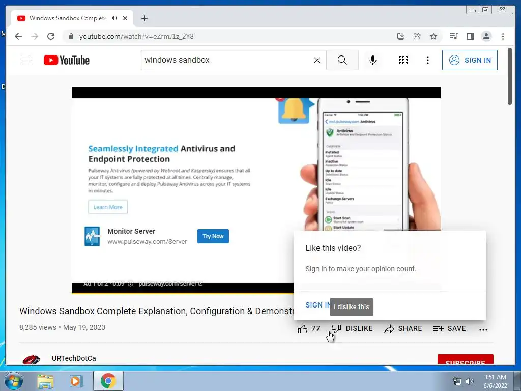521x391 pixels.
Task: Click Try Now ad button
Action: pos(213,236)
